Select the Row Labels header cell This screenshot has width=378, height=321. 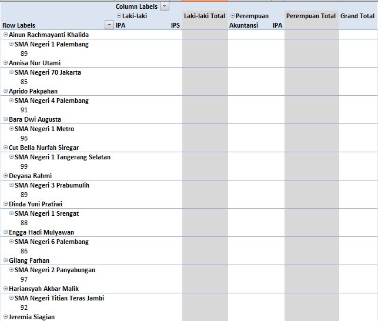pyautogui.click(x=19, y=25)
